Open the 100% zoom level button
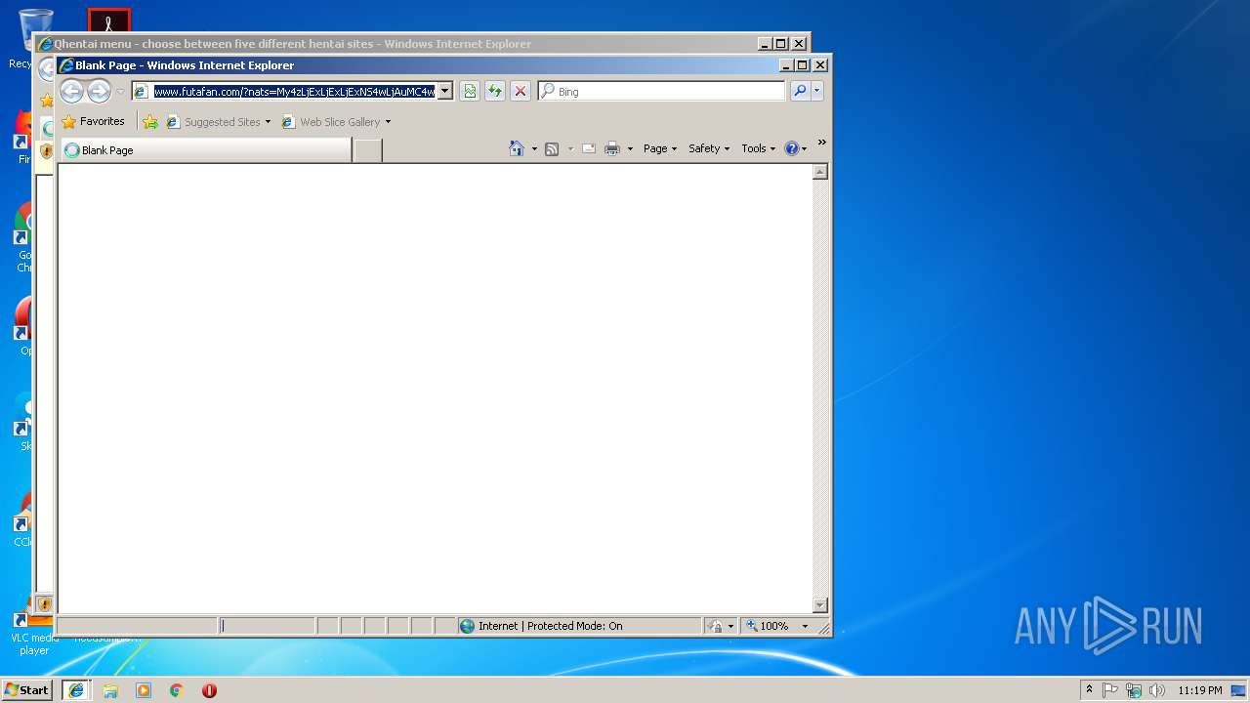1250x703 pixels. coord(768,626)
